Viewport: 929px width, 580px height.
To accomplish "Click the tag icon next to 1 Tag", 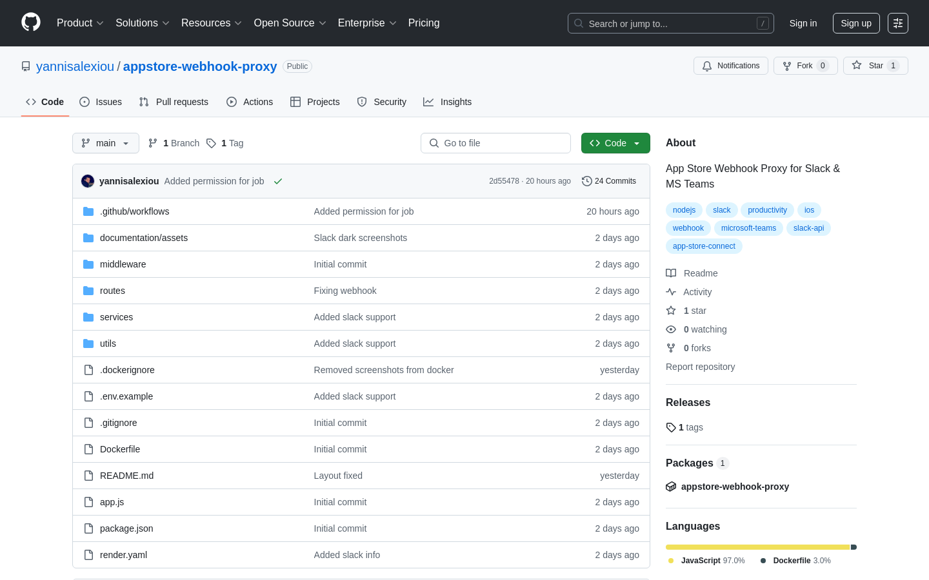I will pyautogui.click(x=211, y=143).
